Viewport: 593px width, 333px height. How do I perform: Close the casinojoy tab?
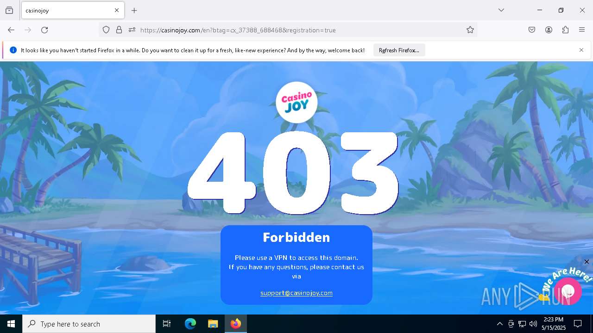click(117, 10)
